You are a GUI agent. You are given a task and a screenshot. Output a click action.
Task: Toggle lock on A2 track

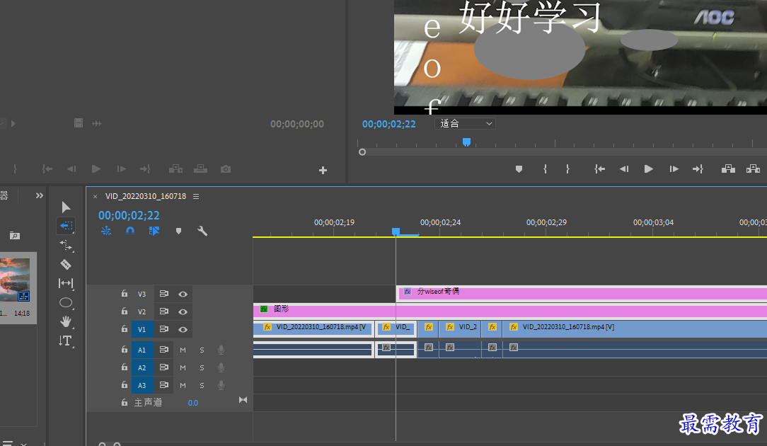point(125,367)
